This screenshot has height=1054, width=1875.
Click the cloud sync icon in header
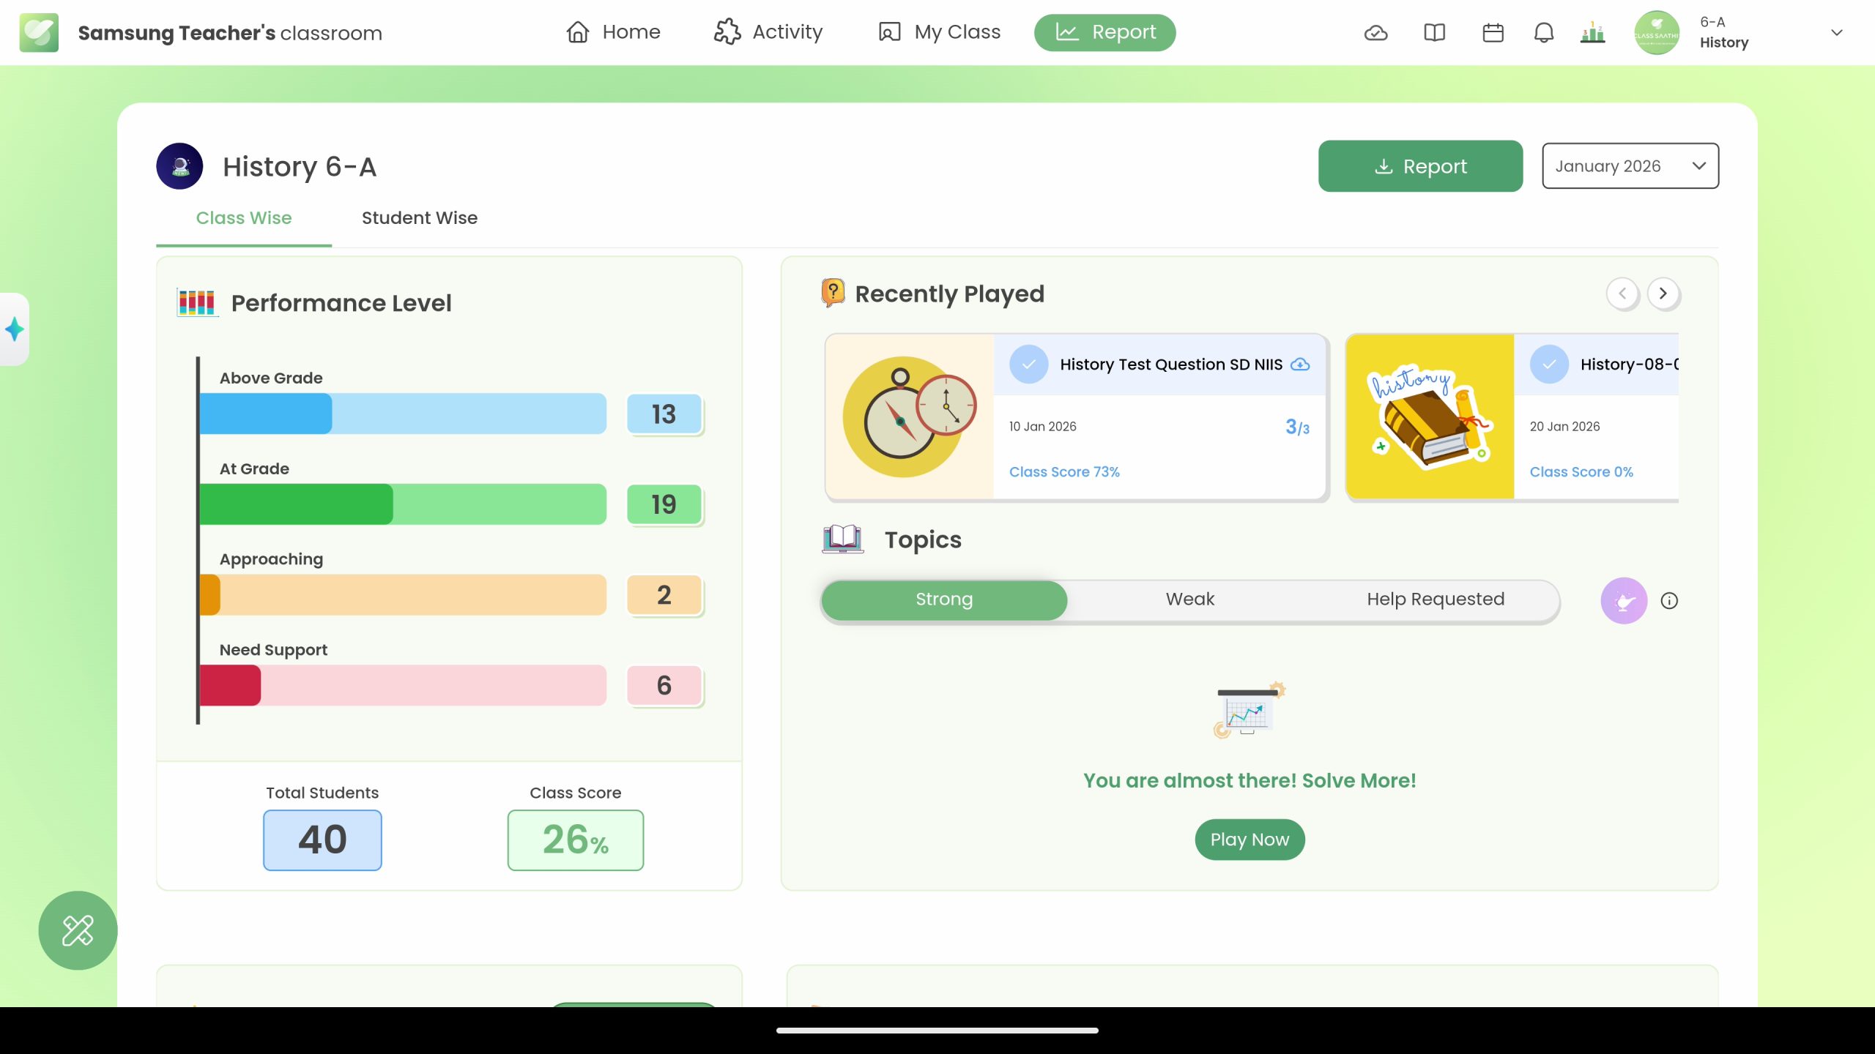click(1375, 33)
